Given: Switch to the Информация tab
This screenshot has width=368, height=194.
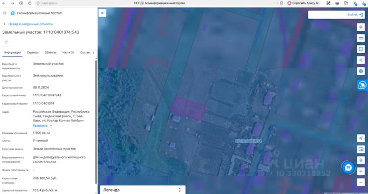Looking at the screenshot, I should (x=12, y=53).
